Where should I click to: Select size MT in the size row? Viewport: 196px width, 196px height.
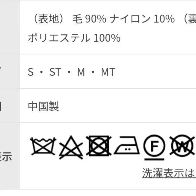coord(108,72)
